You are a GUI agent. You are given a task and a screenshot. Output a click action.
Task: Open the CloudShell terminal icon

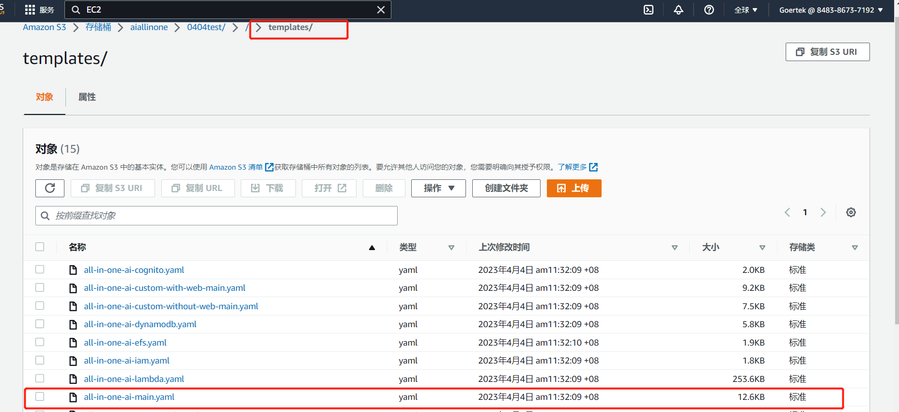pyautogui.click(x=649, y=10)
